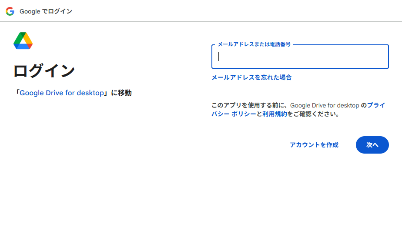Click the word Google beside G logo
This screenshot has height=228, width=402.
(x=30, y=11)
